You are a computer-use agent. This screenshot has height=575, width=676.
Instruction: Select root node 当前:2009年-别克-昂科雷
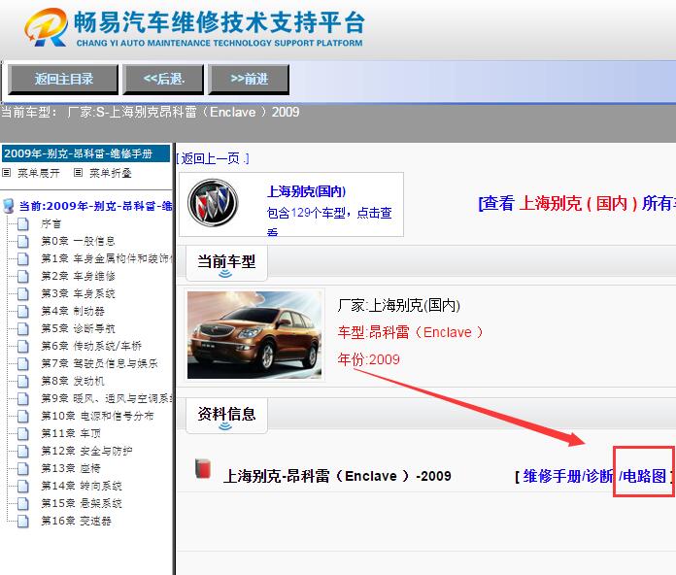click(x=95, y=206)
